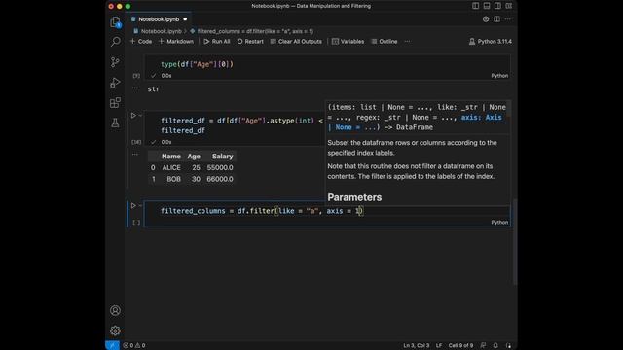
Task: Split the editor to the right
Action: 496,19
